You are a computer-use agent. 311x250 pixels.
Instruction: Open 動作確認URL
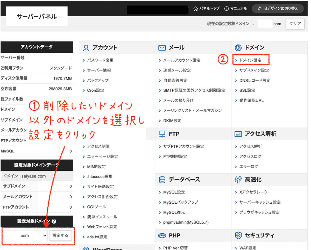click(x=251, y=100)
